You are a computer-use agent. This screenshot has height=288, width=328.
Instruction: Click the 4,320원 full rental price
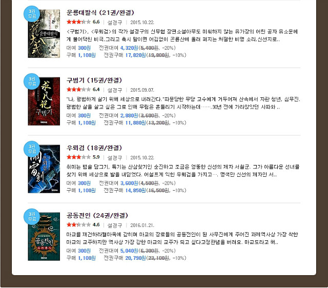[x=129, y=48]
